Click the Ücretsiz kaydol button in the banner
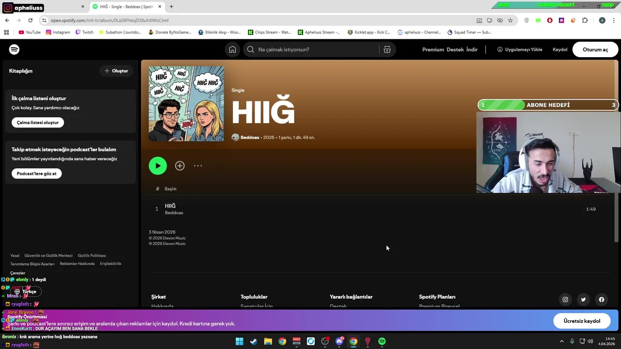 point(582,321)
